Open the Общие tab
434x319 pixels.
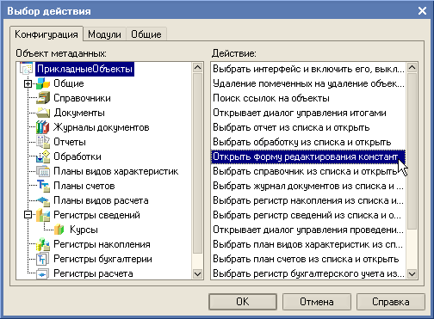pyautogui.click(x=146, y=34)
